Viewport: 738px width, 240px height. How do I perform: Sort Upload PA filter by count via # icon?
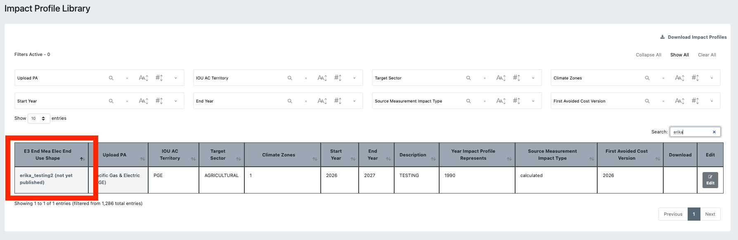(159, 78)
